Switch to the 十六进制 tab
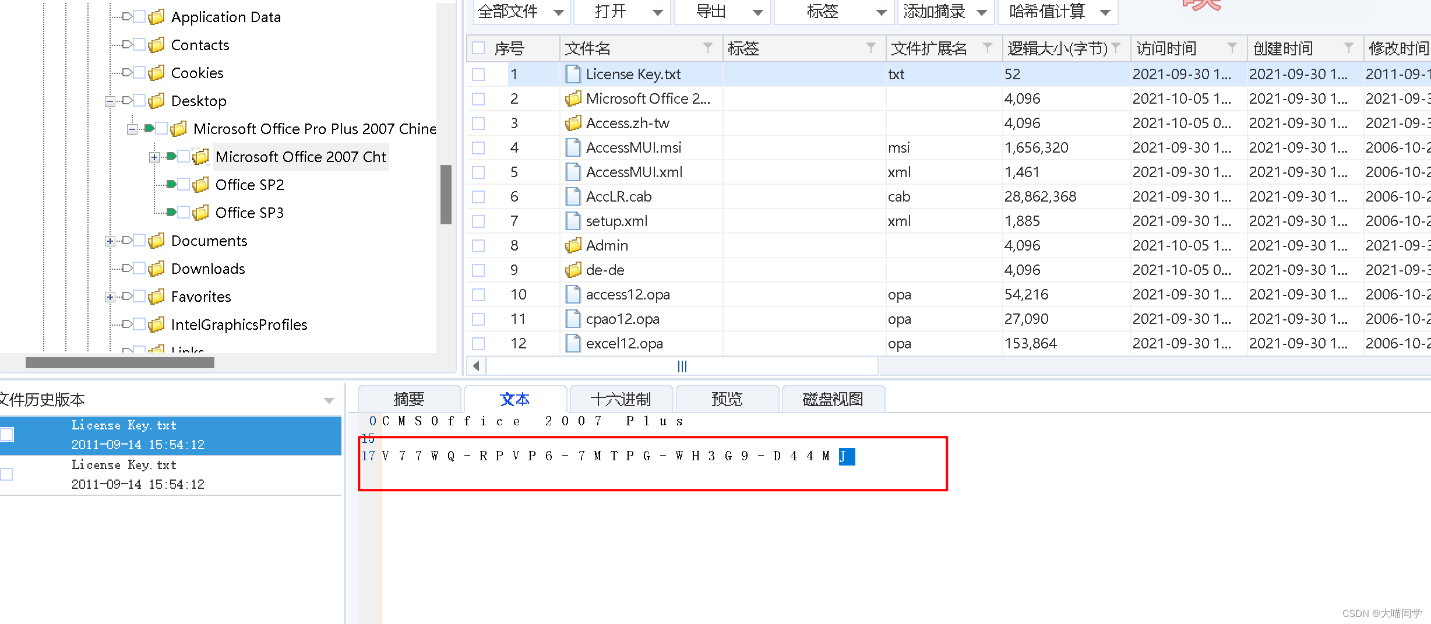Image resolution: width=1431 pixels, height=624 pixels. pyautogui.click(x=621, y=399)
